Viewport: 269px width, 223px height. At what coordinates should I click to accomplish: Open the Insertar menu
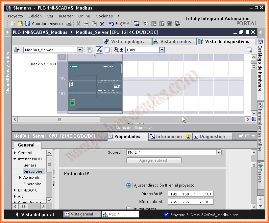pos(66,16)
